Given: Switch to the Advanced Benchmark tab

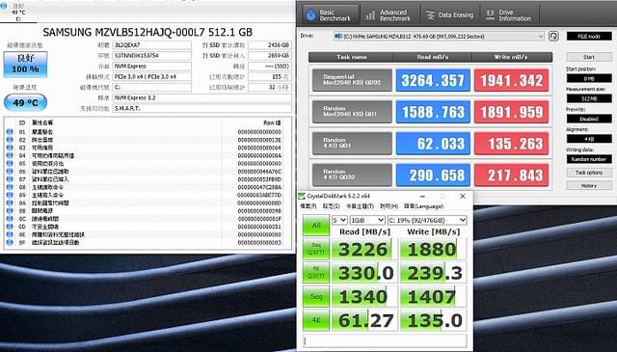Looking at the screenshot, I should (x=389, y=15).
